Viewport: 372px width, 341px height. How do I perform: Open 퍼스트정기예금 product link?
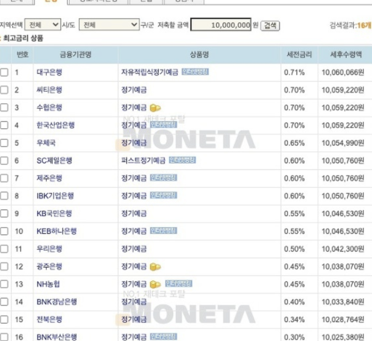143,160
